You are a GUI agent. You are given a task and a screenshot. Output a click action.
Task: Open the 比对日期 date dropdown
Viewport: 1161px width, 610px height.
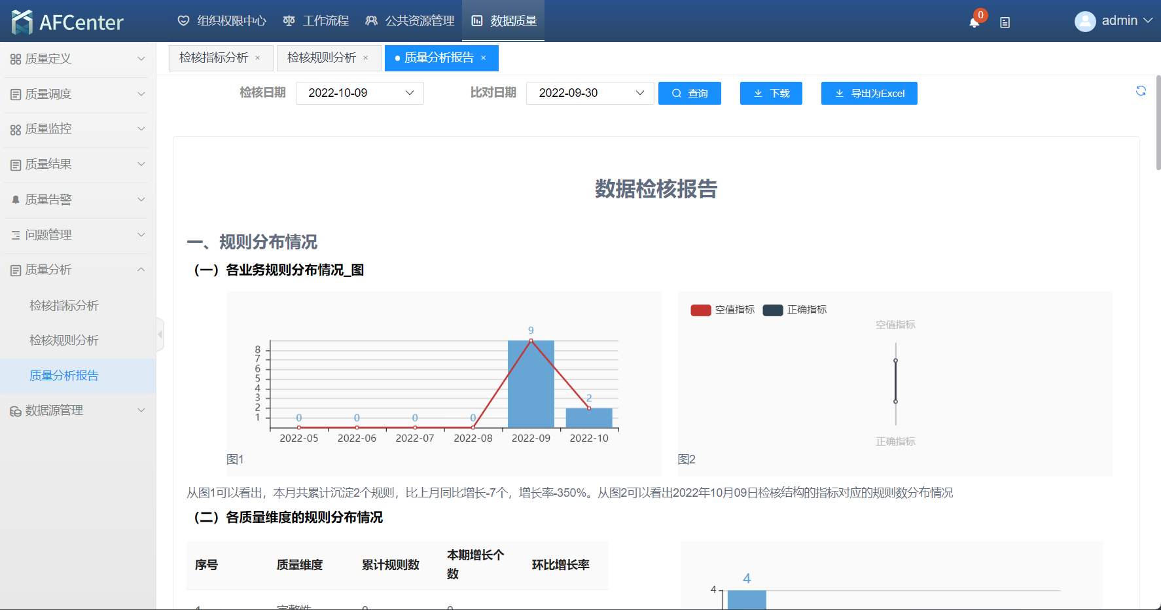(590, 93)
